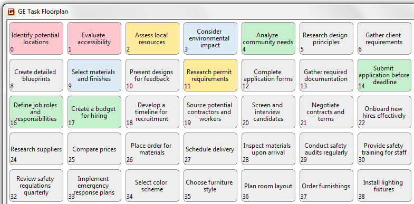Click the GE Task Floorplan app icon
The image size is (414, 204).
tap(11, 12)
